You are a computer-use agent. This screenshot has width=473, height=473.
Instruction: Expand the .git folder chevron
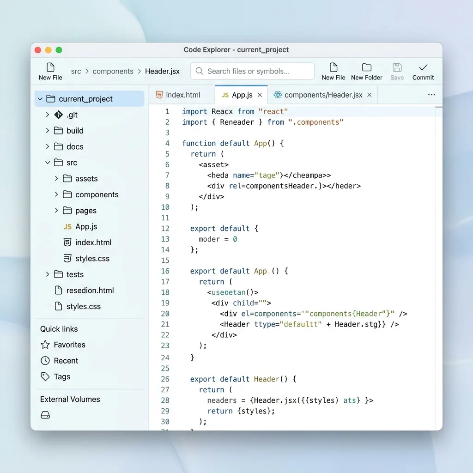(48, 115)
